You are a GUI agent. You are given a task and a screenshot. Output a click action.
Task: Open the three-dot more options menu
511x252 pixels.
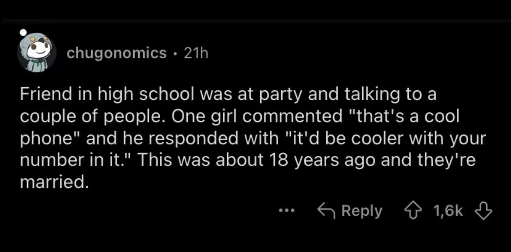tap(287, 211)
